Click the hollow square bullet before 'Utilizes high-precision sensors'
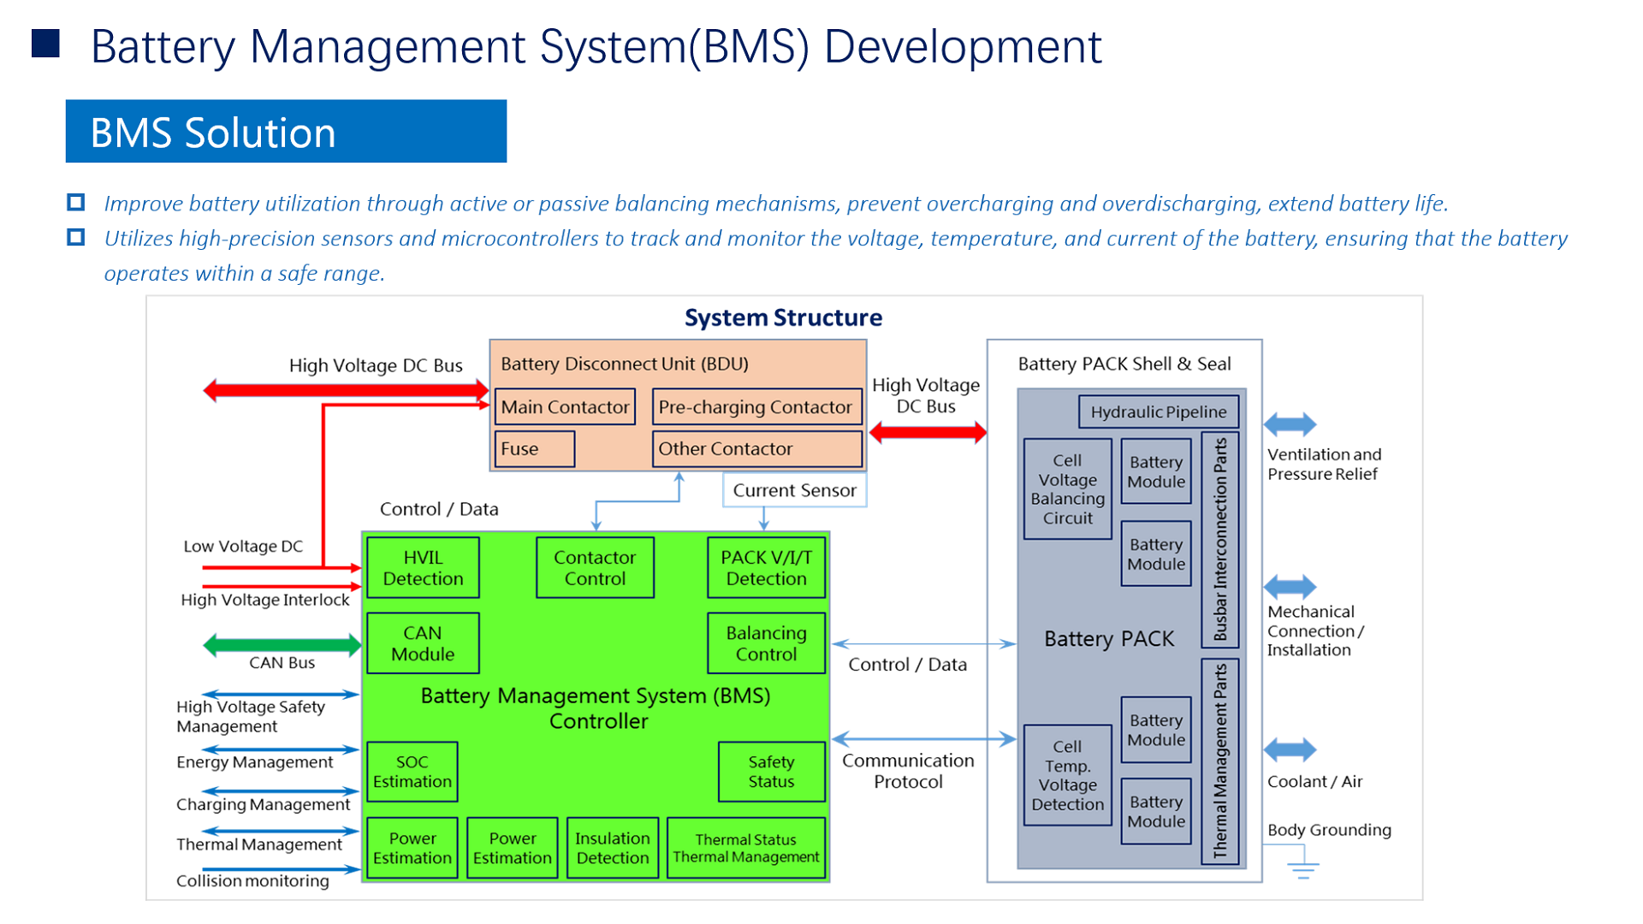 coord(76,237)
